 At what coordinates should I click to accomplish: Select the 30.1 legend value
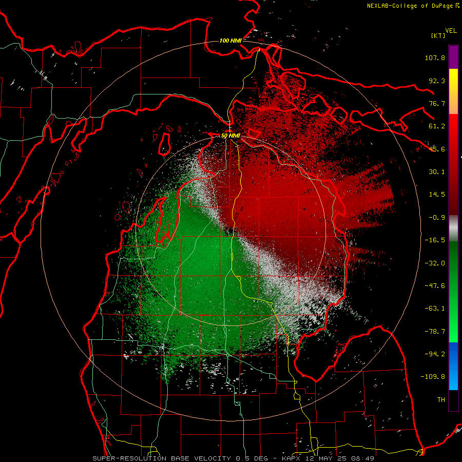click(437, 172)
